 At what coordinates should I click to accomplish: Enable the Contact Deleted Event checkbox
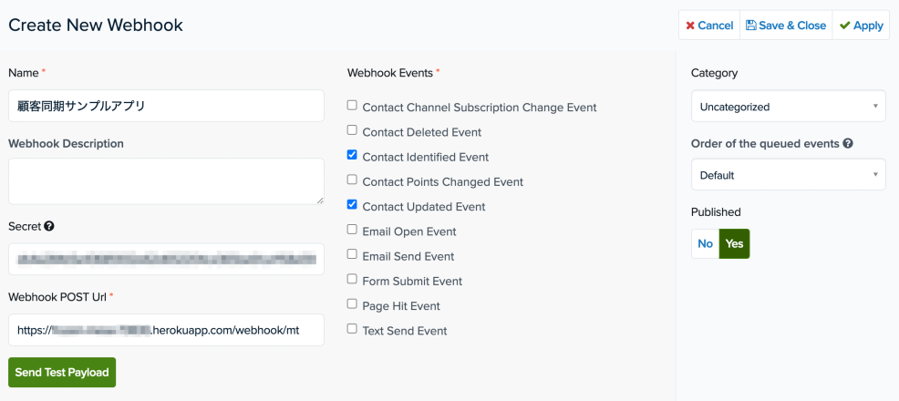pos(352,130)
